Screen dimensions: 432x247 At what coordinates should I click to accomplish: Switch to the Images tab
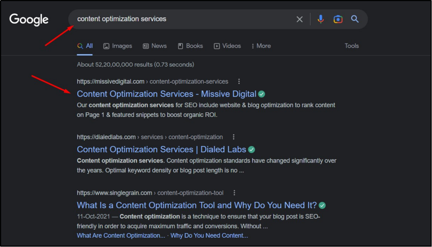[118, 46]
